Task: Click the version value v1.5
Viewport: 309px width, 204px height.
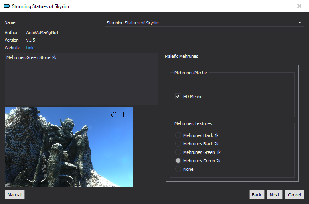Action: 31,40
